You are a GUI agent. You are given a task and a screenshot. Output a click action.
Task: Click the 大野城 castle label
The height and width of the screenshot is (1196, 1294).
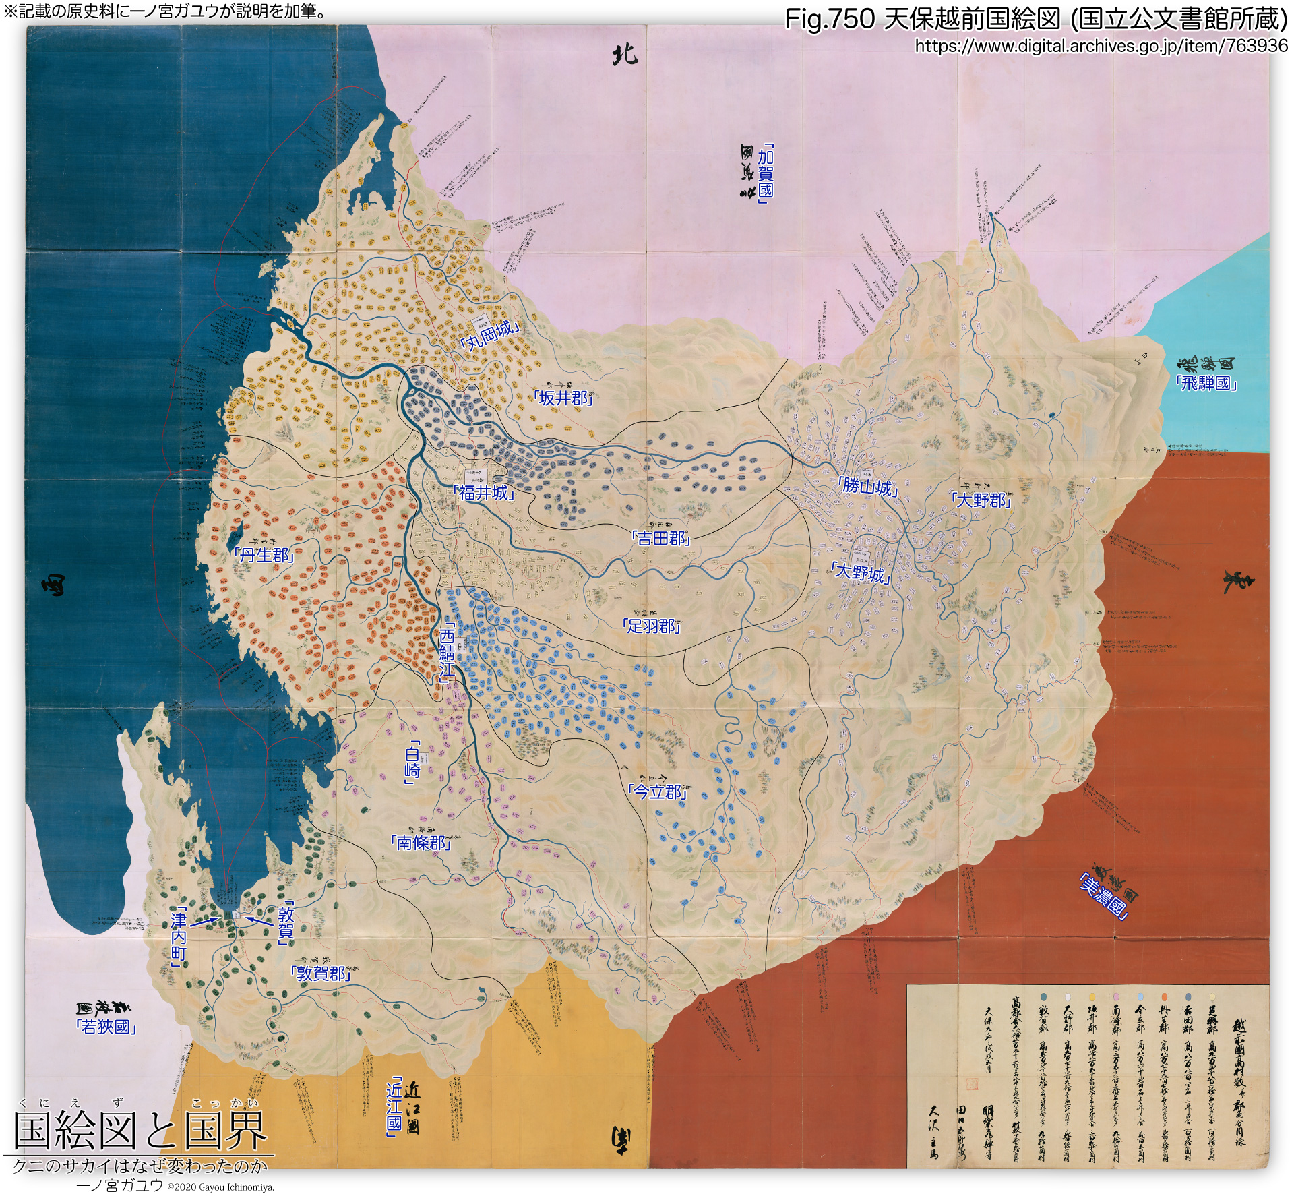(x=860, y=574)
